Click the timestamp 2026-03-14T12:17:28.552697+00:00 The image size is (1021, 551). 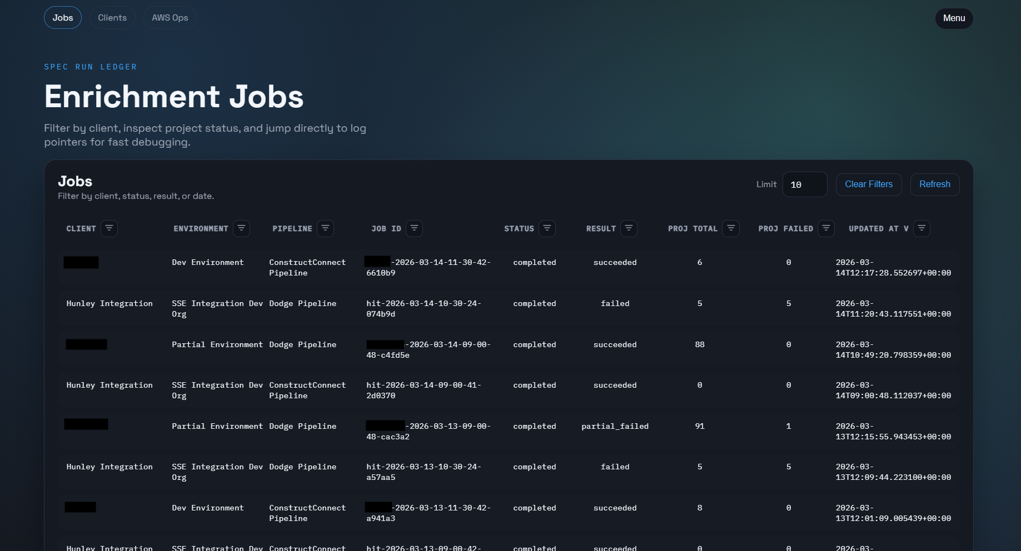[893, 268]
